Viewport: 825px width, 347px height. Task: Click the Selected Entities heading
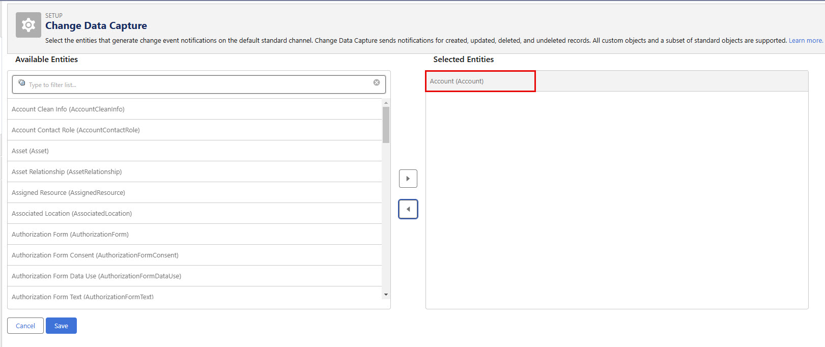coord(464,60)
